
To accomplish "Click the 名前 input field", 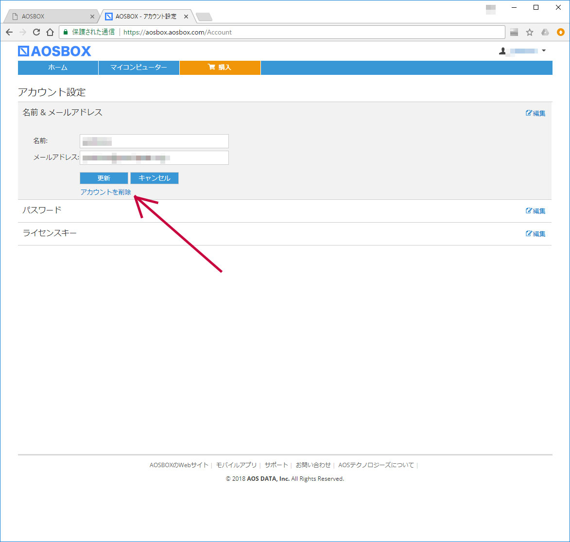I will point(154,141).
